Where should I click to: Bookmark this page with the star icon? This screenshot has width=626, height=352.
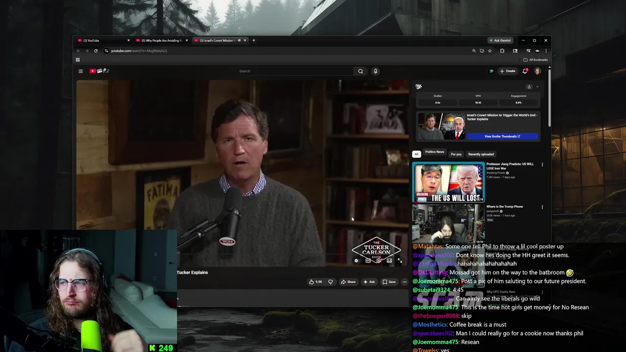[490, 51]
